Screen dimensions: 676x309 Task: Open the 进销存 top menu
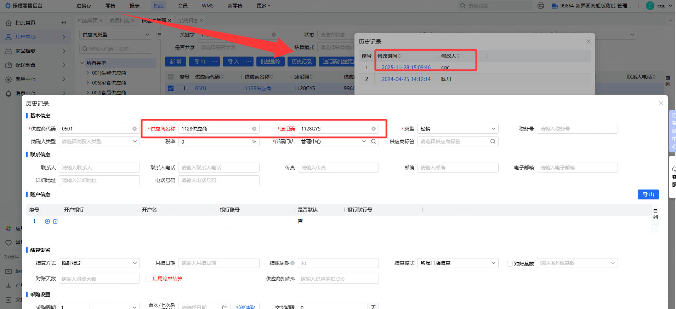pyautogui.click(x=84, y=6)
